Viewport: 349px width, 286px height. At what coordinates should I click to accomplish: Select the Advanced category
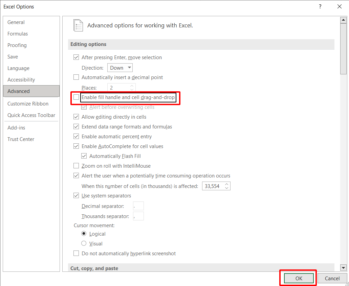tap(31, 91)
